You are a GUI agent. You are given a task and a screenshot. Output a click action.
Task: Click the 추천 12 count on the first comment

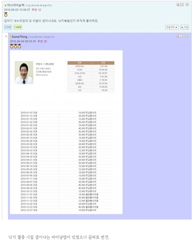[x=36, y=10]
